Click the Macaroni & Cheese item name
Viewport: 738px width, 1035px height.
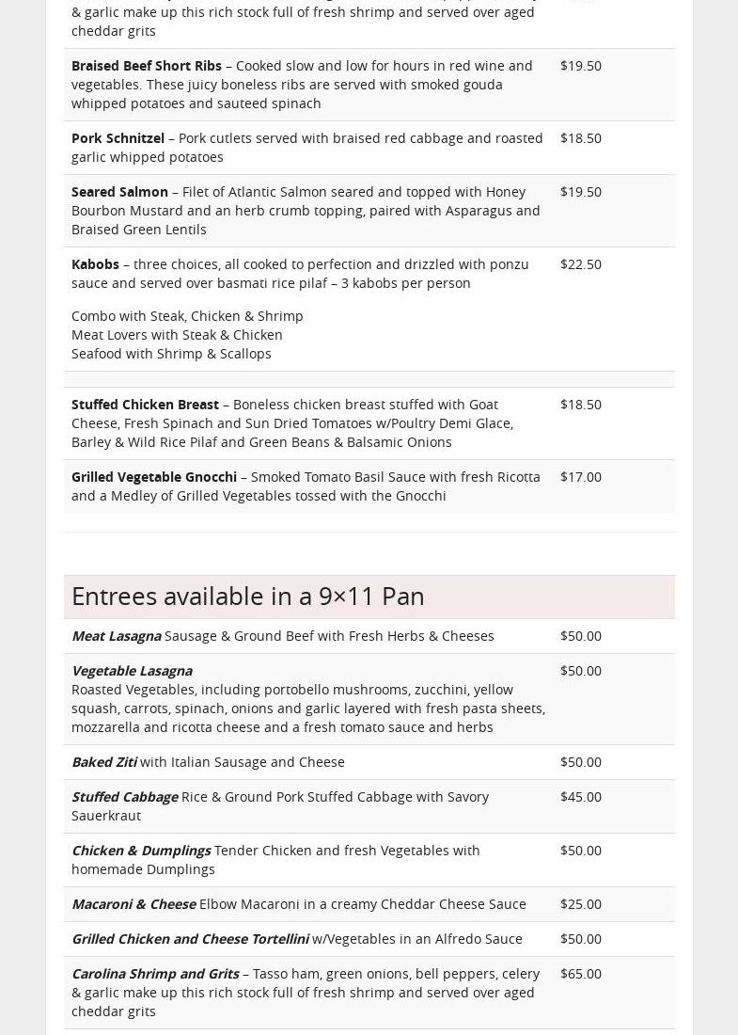point(133,904)
